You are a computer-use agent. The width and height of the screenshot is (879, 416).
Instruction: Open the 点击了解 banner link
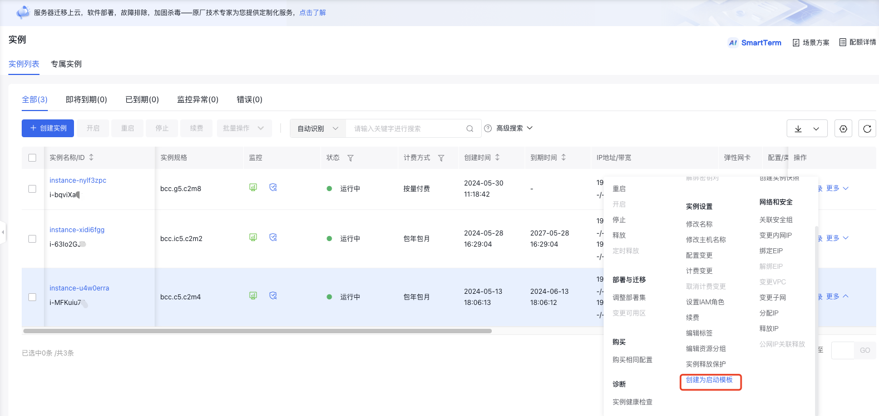[x=313, y=12]
